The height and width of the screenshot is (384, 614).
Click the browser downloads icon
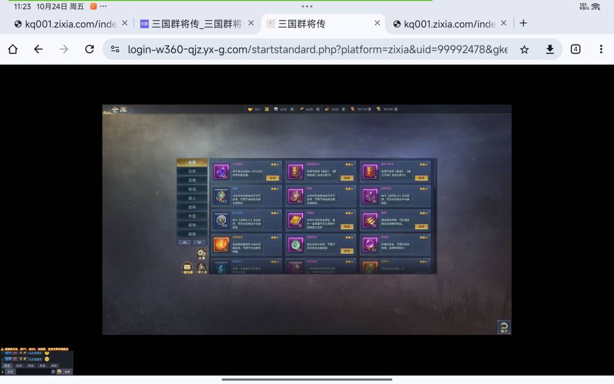point(549,49)
